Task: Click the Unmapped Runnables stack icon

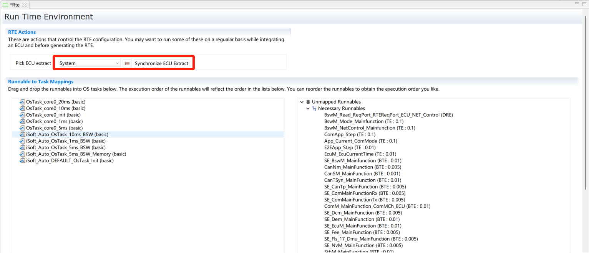Action: tap(308, 102)
